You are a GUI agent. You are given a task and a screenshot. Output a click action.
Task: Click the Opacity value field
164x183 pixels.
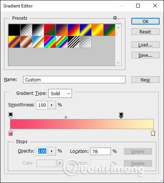pyautogui.click(x=42, y=151)
